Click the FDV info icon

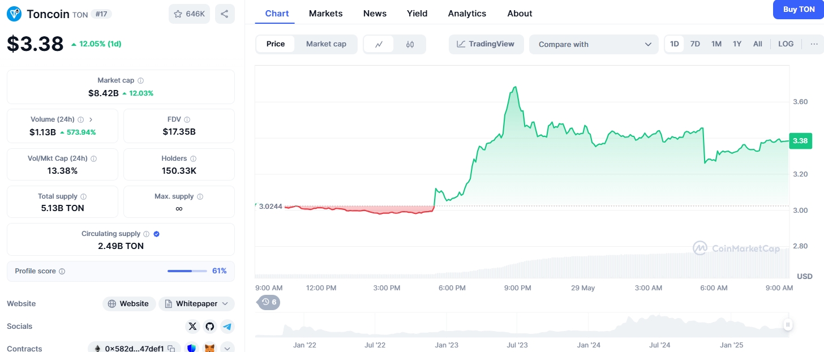coord(187,120)
